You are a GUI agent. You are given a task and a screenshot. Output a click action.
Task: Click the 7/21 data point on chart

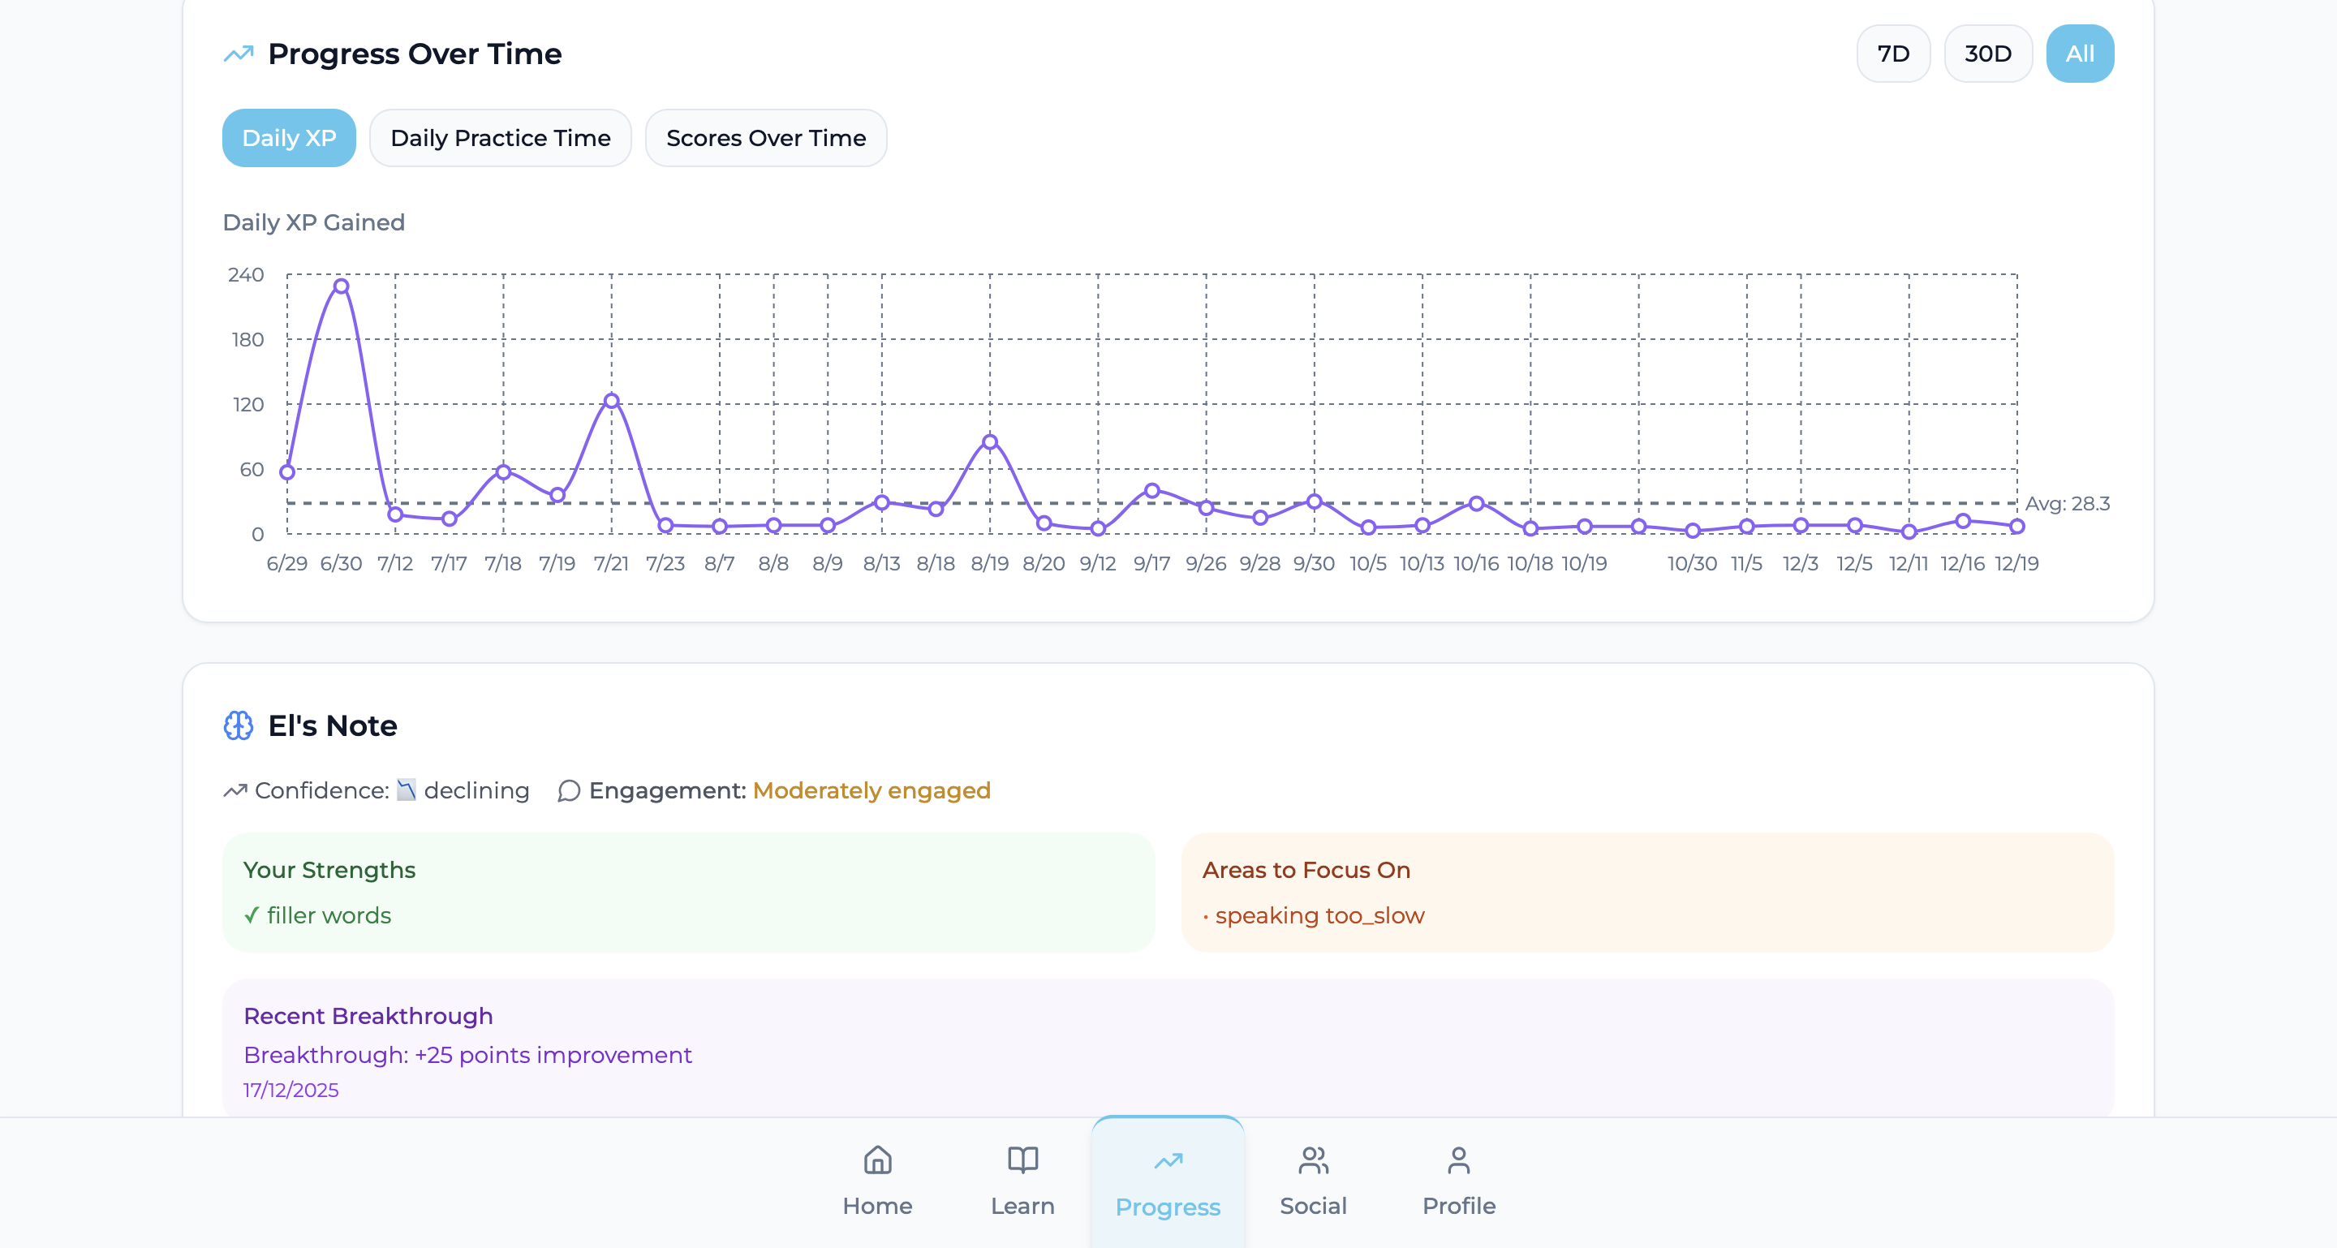612,401
